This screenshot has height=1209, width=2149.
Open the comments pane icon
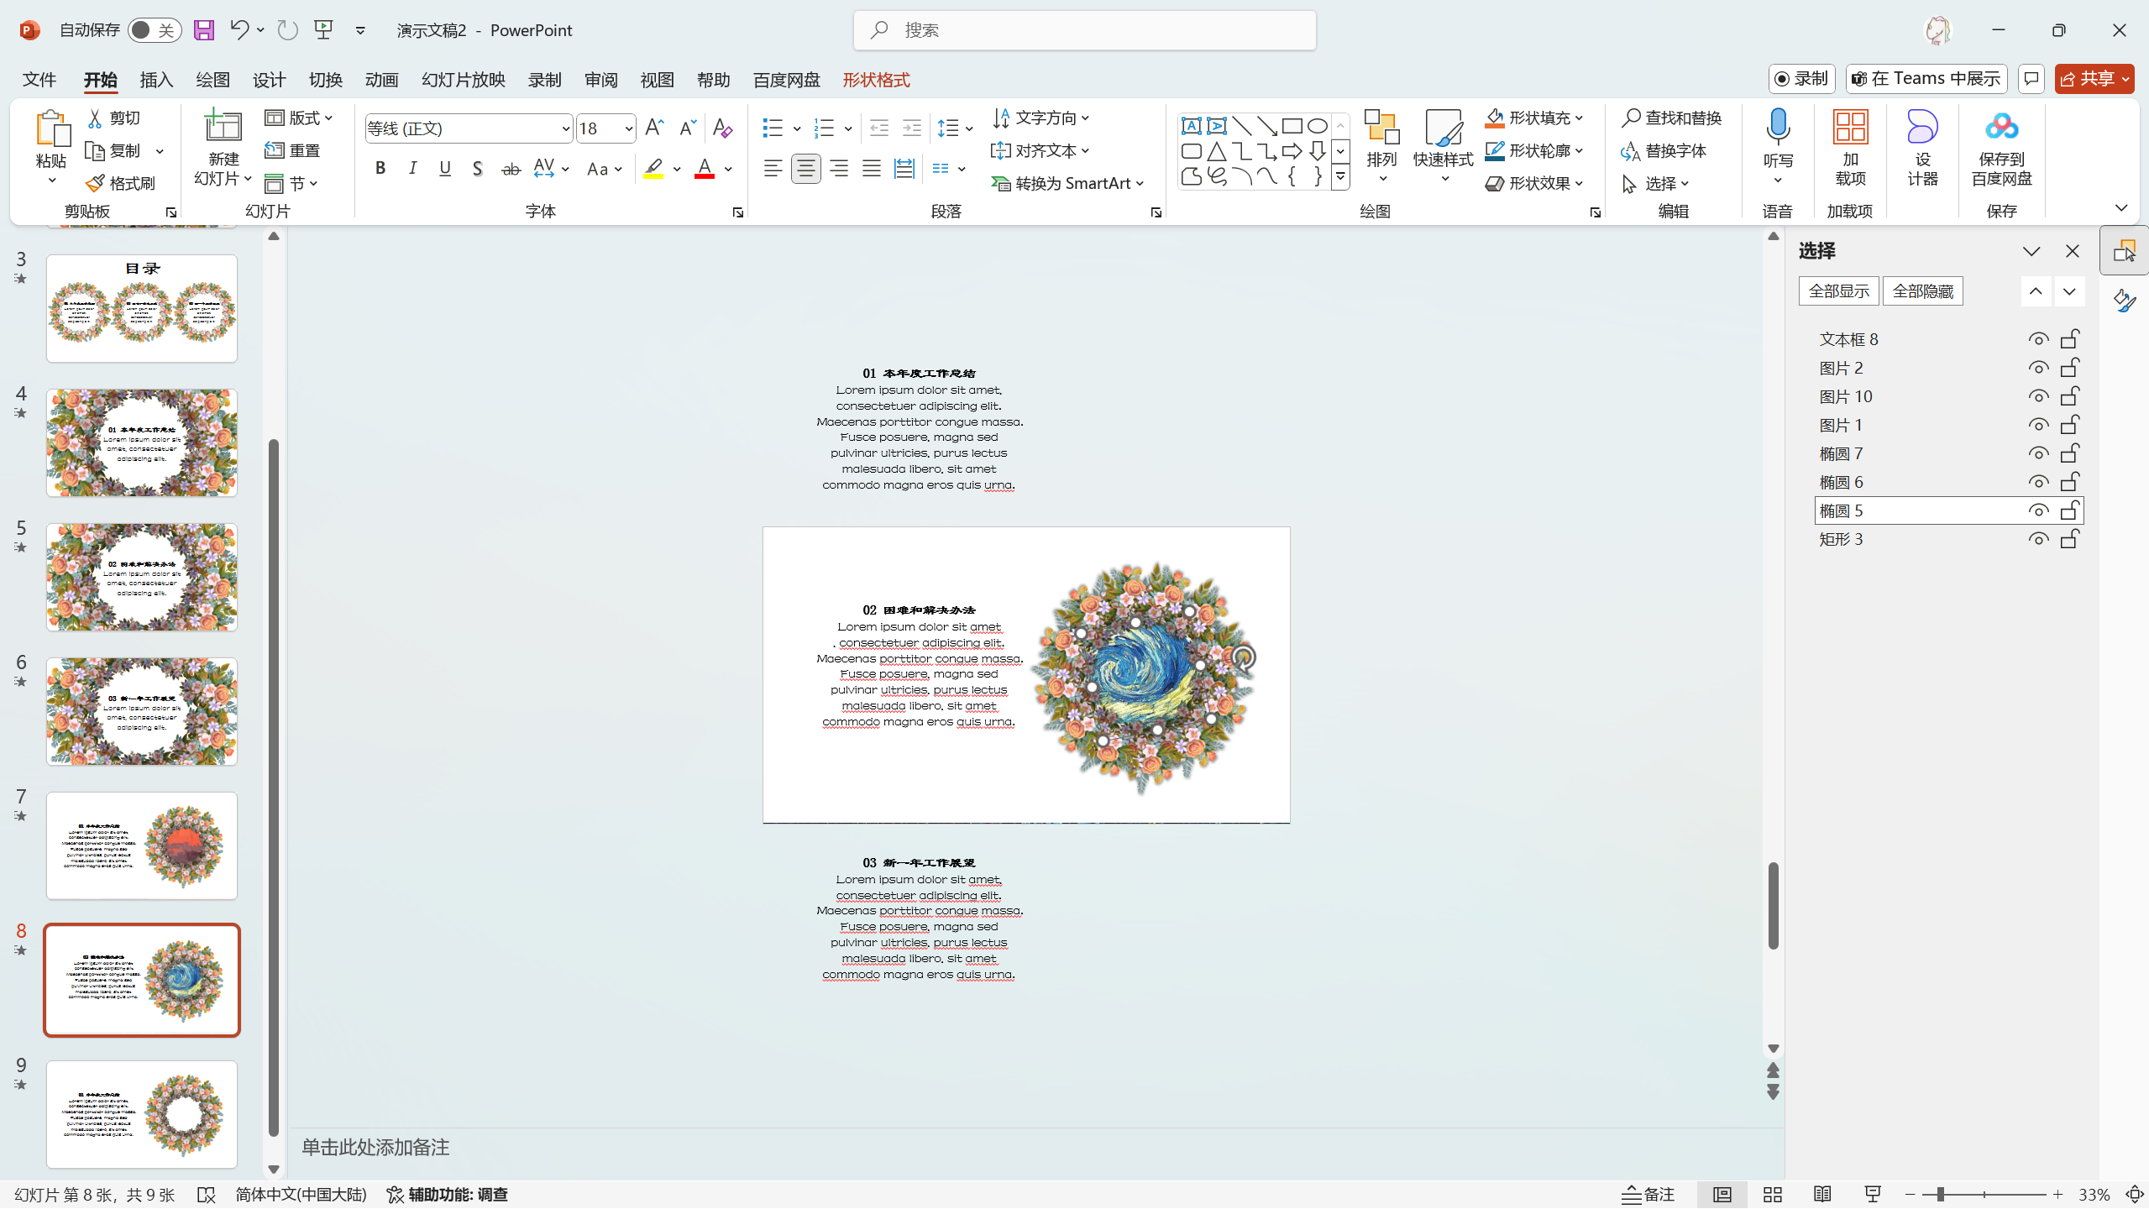(x=2031, y=79)
